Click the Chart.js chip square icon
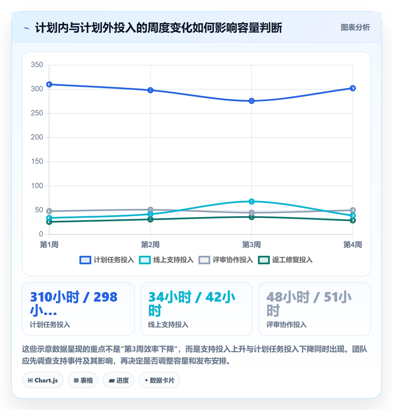 pos(30,381)
